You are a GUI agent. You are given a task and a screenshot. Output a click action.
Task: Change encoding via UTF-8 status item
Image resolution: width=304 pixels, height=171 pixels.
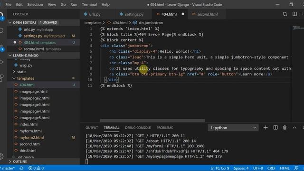click(x=258, y=168)
